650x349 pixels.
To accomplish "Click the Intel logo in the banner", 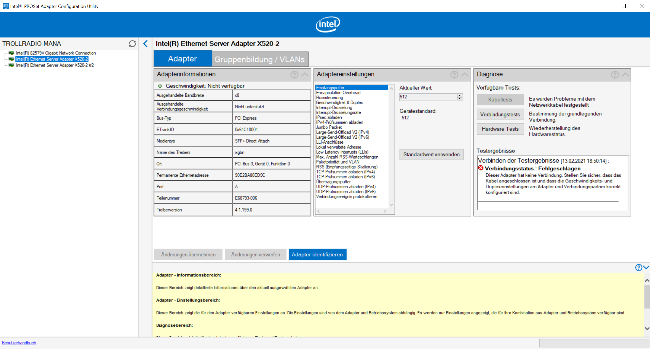I will click(x=328, y=24).
